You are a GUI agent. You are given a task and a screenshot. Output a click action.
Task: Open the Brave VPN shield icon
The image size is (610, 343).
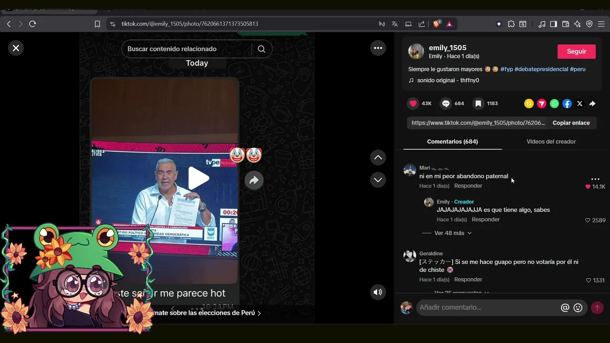tap(590, 24)
